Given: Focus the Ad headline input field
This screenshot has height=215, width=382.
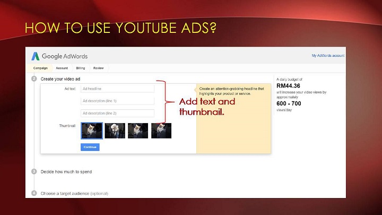Looking at the screenshot, I should click(x=117, y=89).
